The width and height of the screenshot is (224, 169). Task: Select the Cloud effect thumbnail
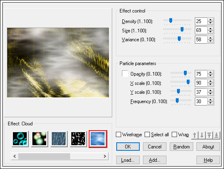[98, 139]
